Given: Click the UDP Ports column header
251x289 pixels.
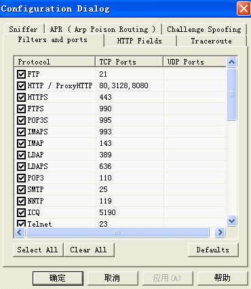Looking at the screenshot, I should (195, 62).
